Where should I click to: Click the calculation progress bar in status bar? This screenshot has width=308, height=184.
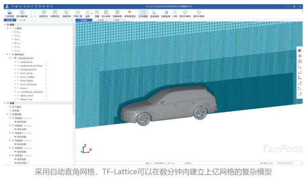[285, 163]
